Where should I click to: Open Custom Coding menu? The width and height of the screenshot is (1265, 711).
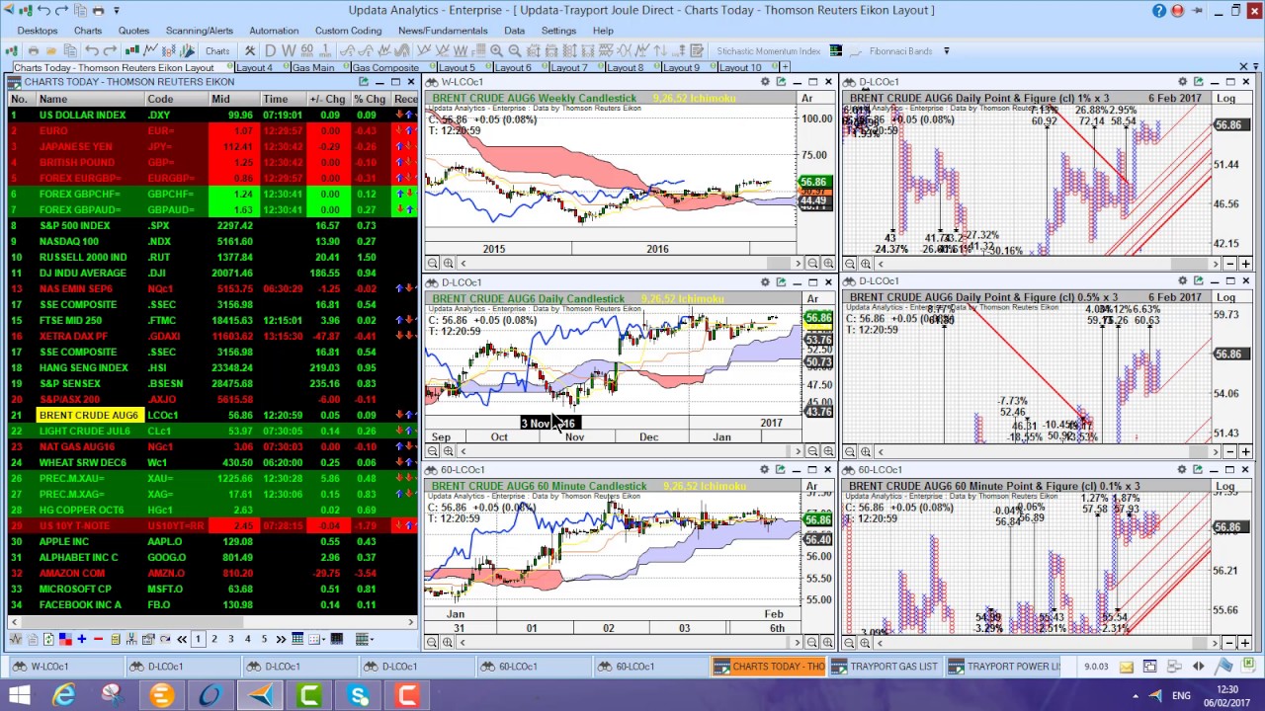pyautogui.click(x=348, y=31)
